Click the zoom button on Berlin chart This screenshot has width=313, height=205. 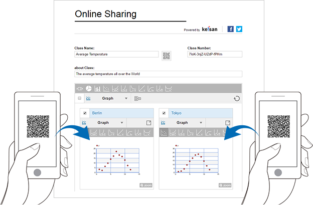tap(146, 185)
